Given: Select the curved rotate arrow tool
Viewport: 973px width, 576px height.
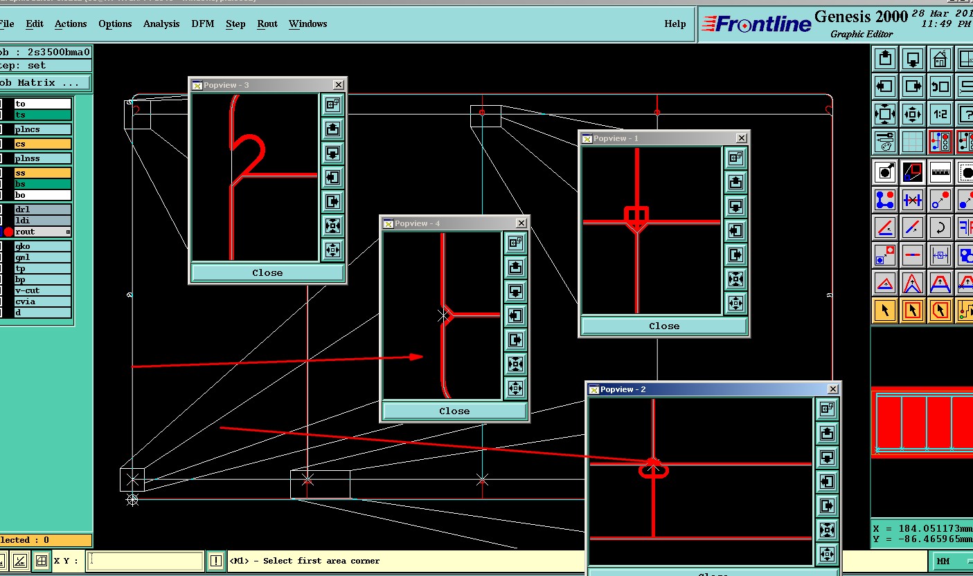Looking at the screenshot, I should click(x=940, y=227).
